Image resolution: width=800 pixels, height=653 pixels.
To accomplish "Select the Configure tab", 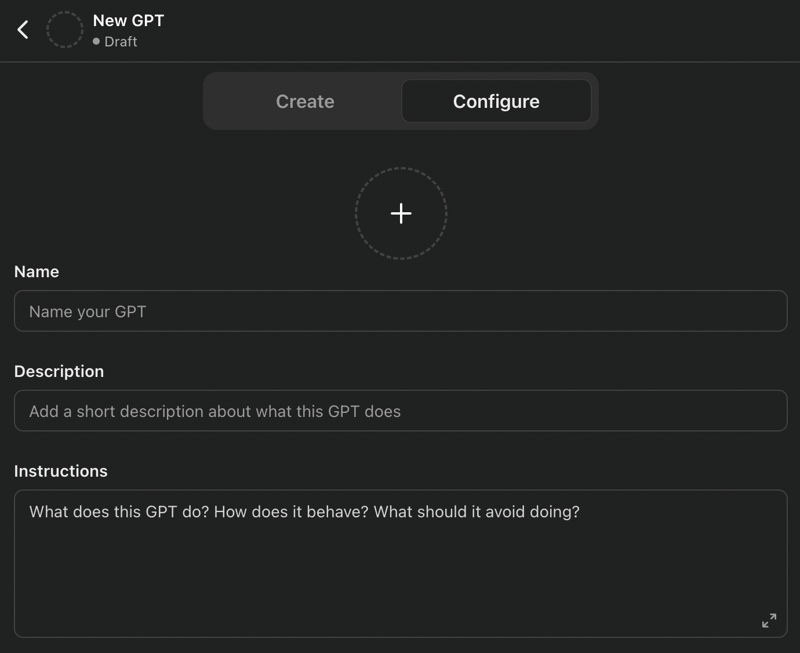I will (x=496, y=101).
